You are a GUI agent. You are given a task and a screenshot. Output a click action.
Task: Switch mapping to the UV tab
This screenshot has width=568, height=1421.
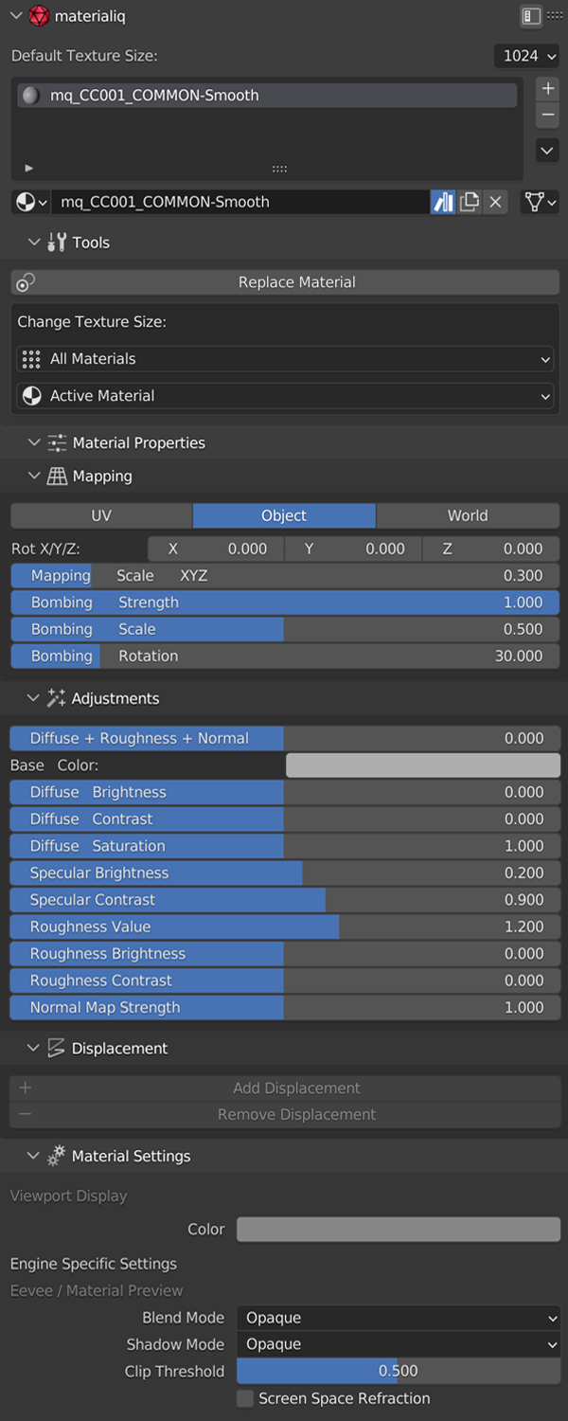tap(101, 515)
